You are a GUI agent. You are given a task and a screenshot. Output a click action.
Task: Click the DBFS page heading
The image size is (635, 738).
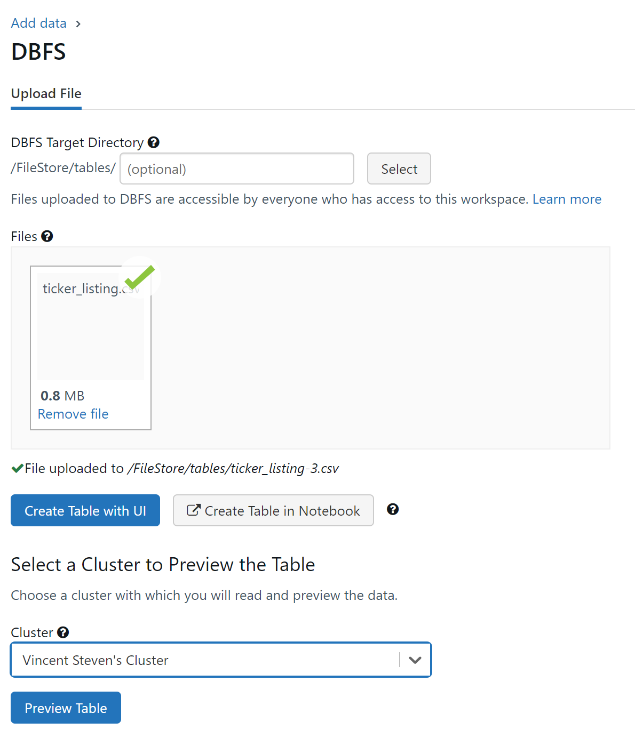pos(38,52)
